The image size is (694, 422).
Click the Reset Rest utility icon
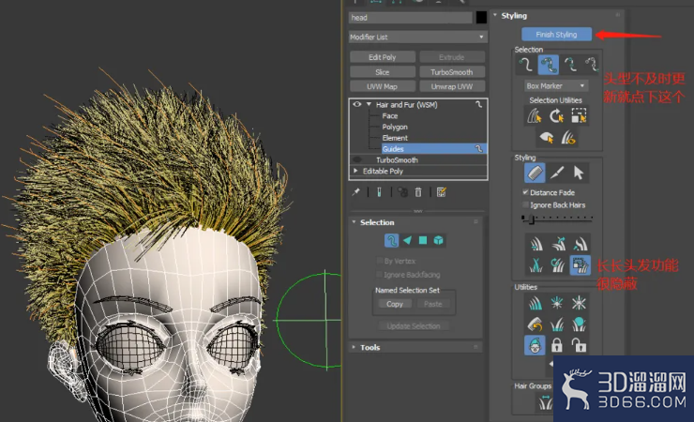(x=579, y=324)
